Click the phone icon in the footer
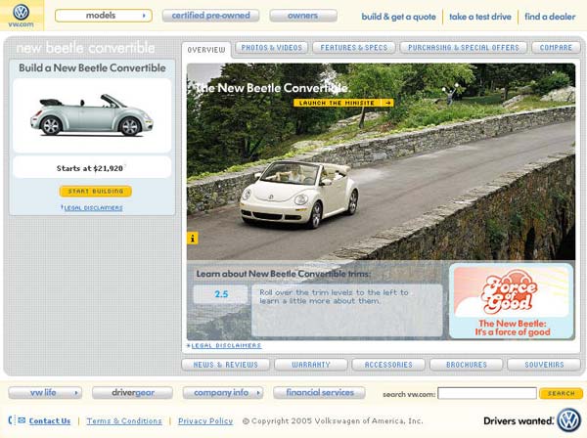 pos(11,420)
